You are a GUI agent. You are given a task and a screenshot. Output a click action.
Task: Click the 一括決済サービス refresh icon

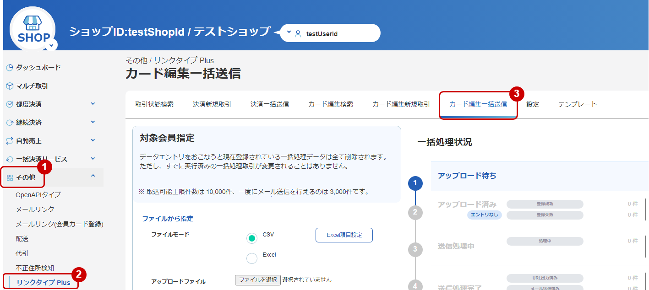click(10, 159)
